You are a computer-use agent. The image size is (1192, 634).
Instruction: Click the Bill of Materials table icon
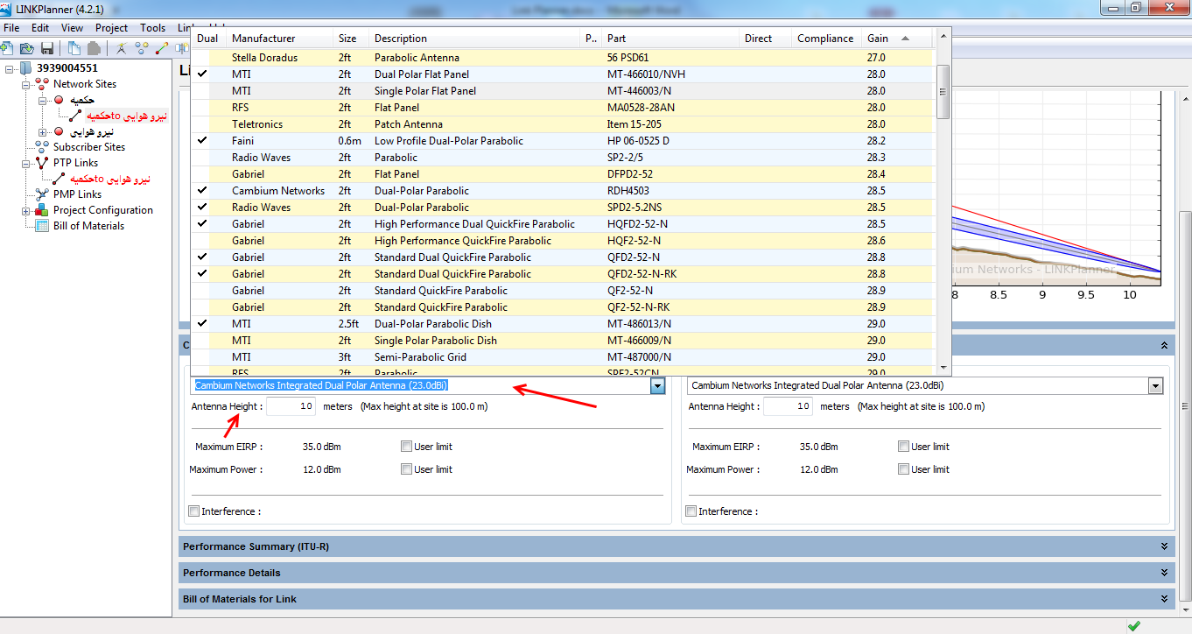click(x=41, y=226)
